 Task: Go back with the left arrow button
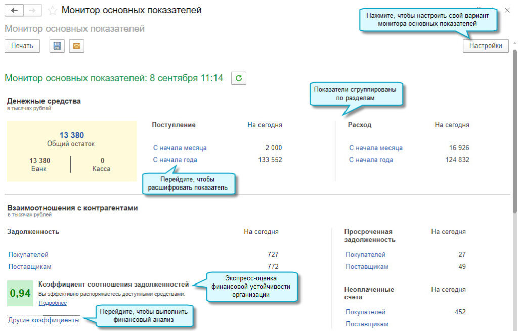pyautogui.click(x=14, y=10)
